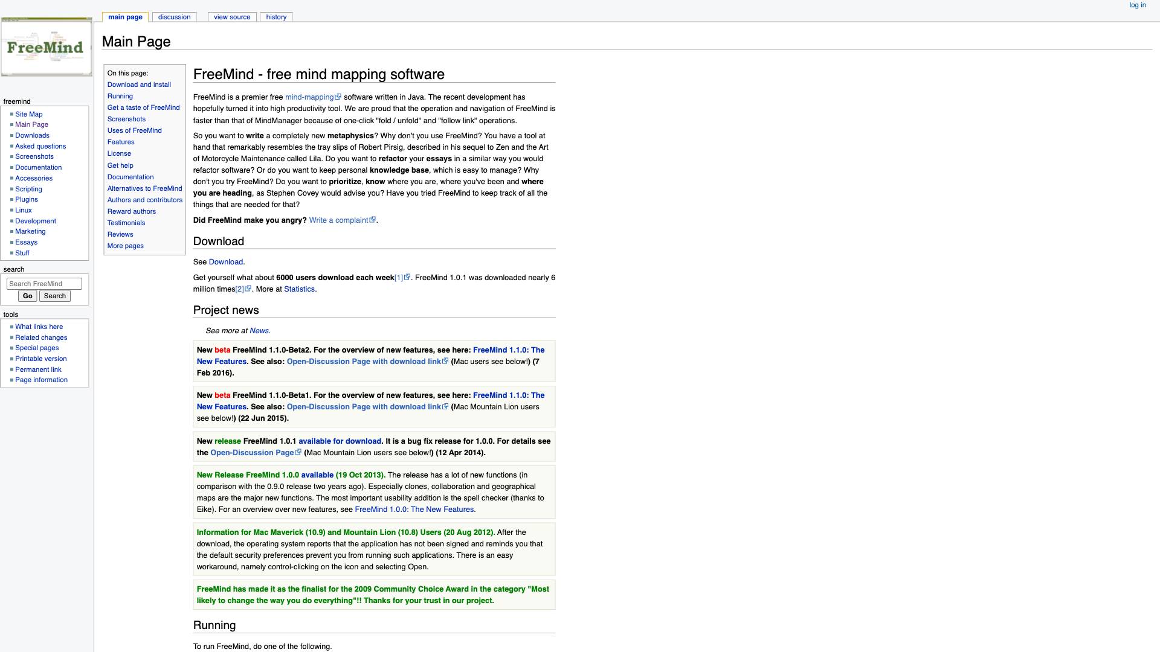Click the FreeMind logo image

coord(47,47)
